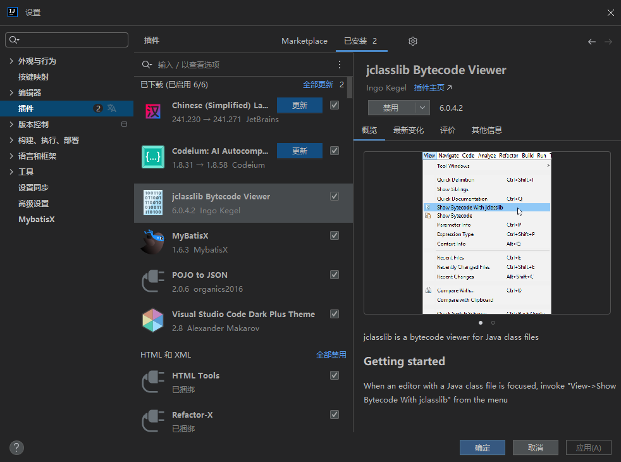621x462 pixels.
Task: Open the 评价 tab
Action: click(x=448, y=130)
